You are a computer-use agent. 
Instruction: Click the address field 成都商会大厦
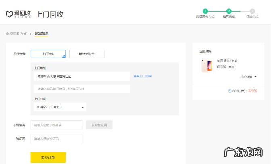coord(82,76)
